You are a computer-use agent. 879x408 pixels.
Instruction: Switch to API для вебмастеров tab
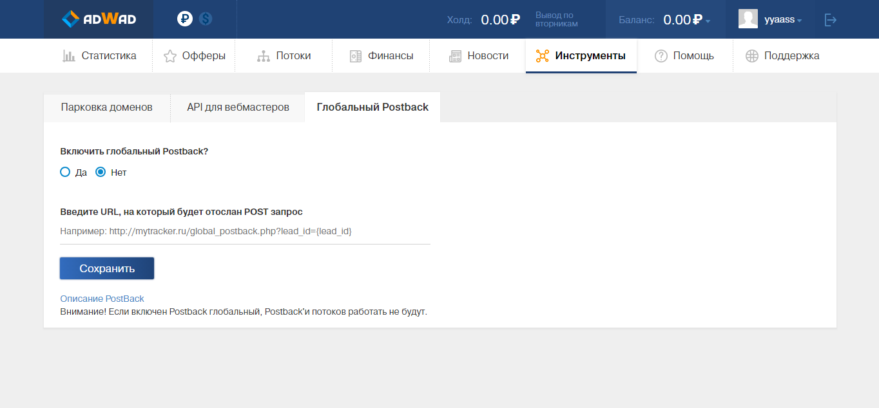coord(238,107)
